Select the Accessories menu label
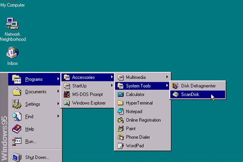This screenshot has height=162, width=243. pos(83,77)
